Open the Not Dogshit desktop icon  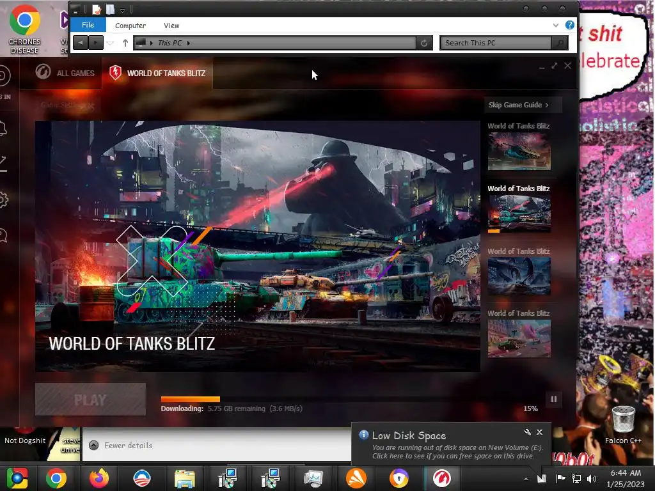(x=25, y=436)
